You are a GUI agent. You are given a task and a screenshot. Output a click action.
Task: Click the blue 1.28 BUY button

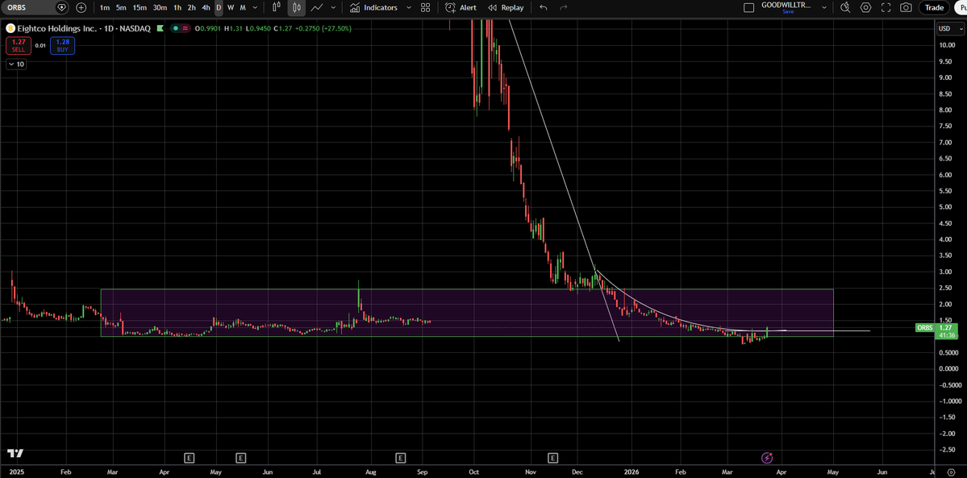pyautogui.click(x=64, y=46)
